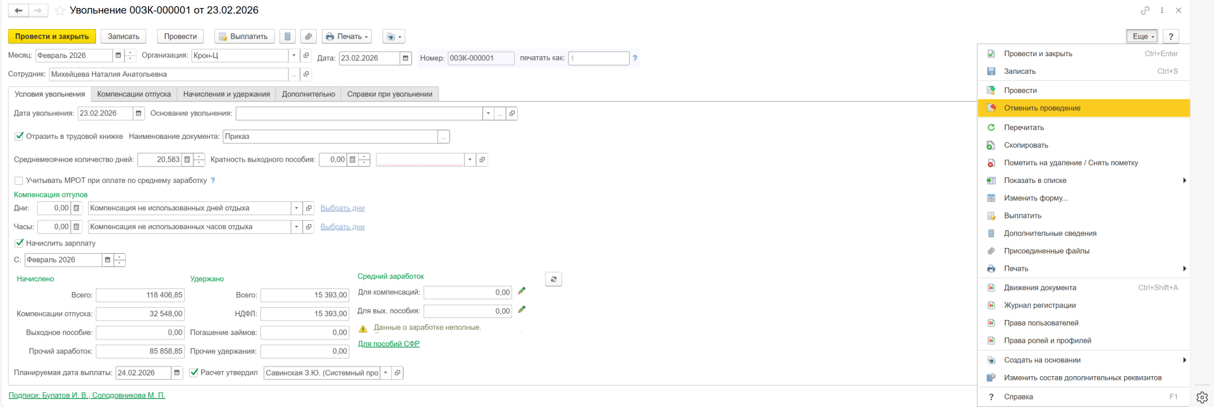Open calendar picker for the Дата field

pyautogui.click(x=405, y=58)
